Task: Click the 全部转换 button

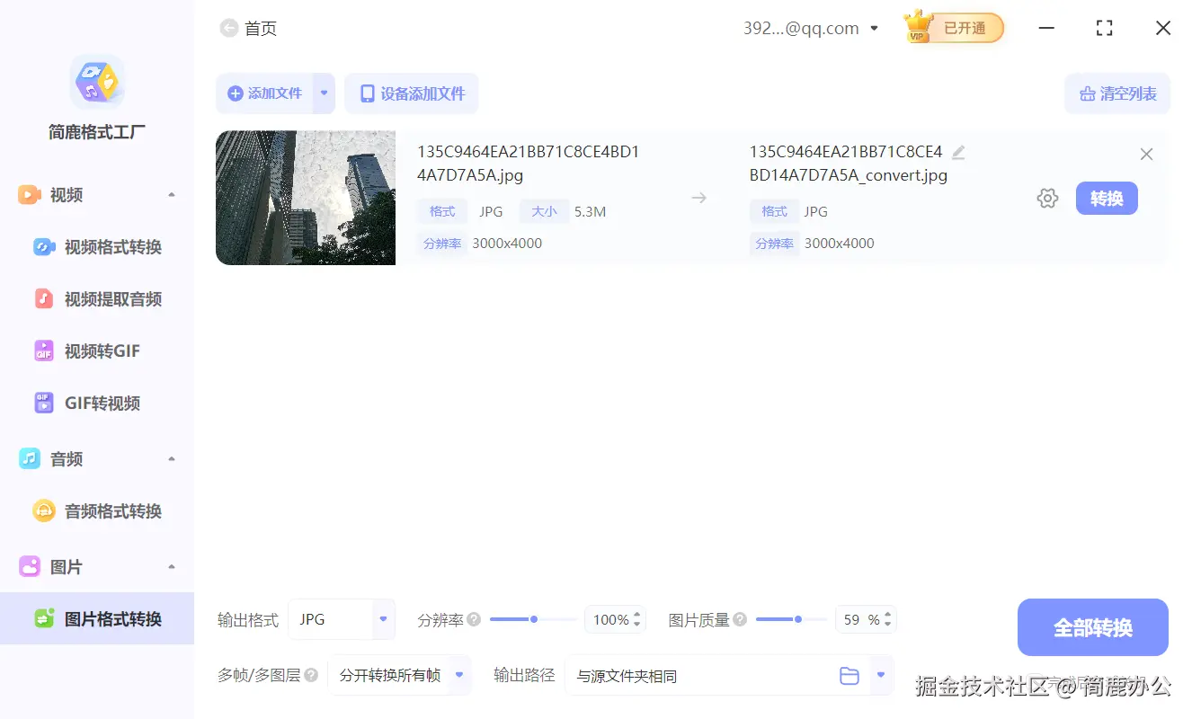Action: point(1093,627)
